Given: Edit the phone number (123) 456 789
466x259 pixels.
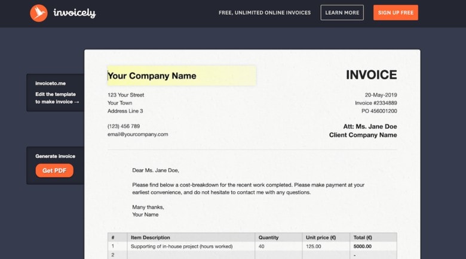Looking at the screenshot, I should point(124,126).
